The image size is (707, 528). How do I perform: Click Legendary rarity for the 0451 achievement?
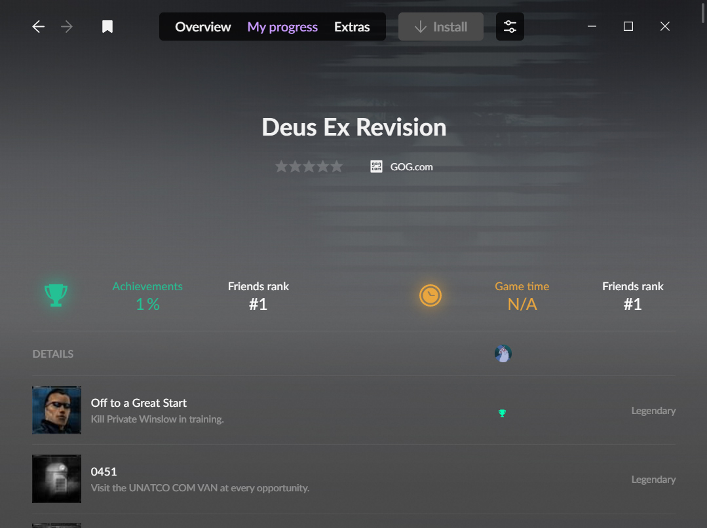click(x=653, y=480)
